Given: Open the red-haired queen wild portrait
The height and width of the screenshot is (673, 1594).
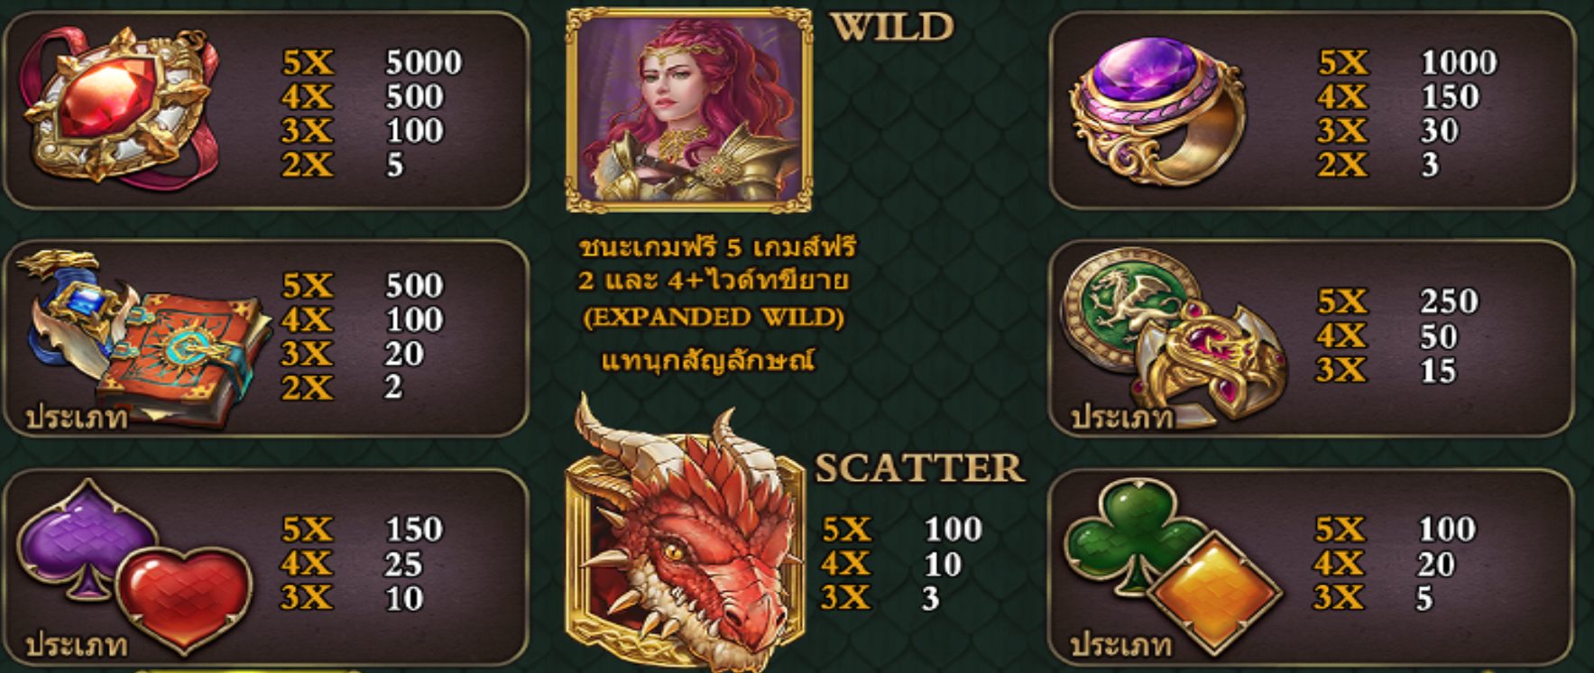Looking at the screenshot, I should [689, 110].
